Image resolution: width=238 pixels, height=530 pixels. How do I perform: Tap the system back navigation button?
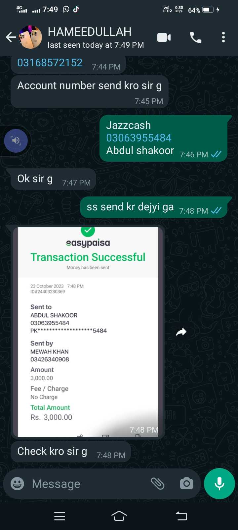181,516
